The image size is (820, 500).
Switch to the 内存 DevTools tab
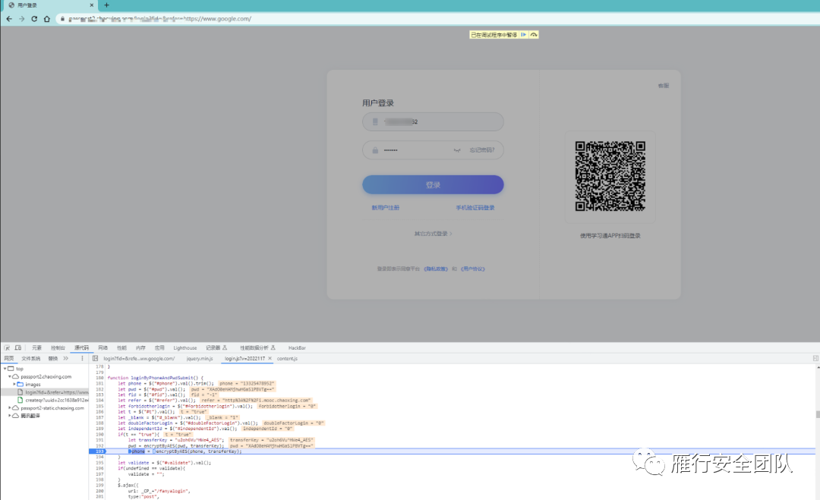coord(140,347)
